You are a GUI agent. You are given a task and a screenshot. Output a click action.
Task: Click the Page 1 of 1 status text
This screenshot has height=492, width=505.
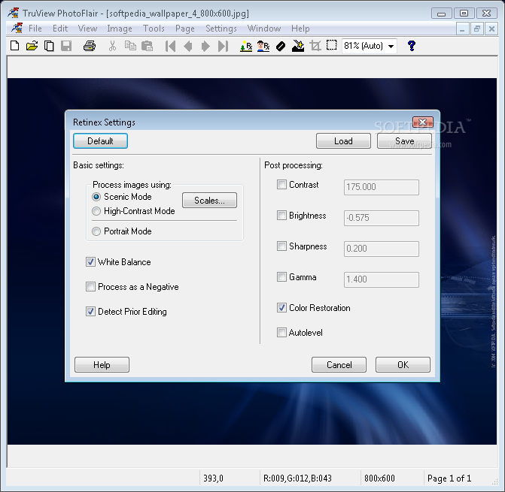point(449,478)
